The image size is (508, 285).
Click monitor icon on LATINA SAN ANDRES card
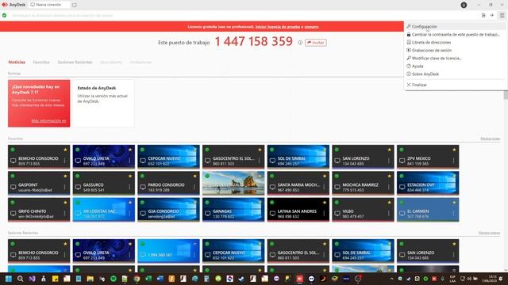point(272,214)
